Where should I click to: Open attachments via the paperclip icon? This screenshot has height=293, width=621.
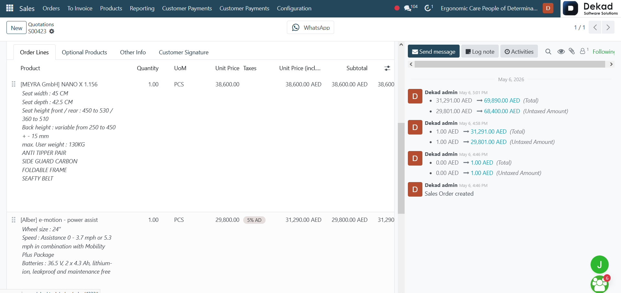[x=572, y=51]
